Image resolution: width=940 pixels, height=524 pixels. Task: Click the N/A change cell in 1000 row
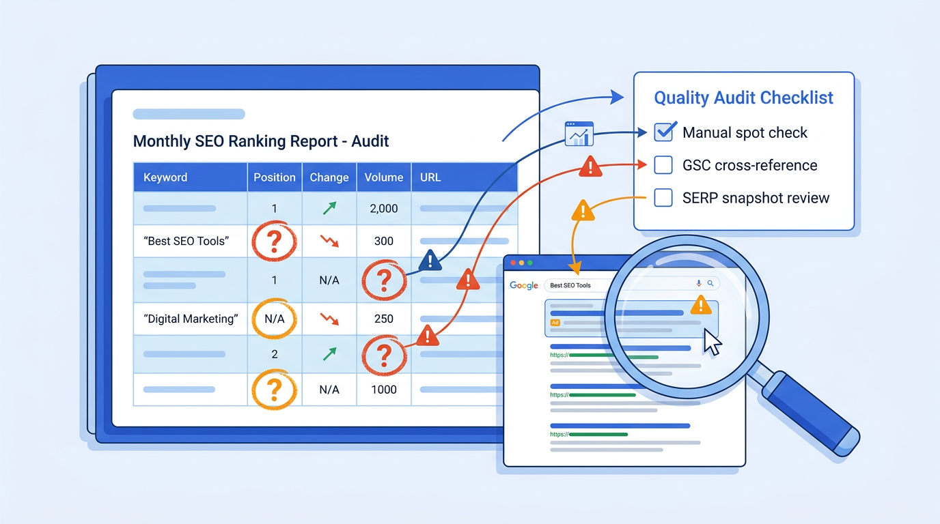pos(329,390)
